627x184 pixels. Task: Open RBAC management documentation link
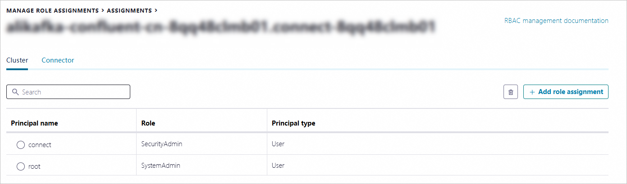[556, 21]
